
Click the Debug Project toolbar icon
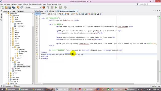[61, 7]
